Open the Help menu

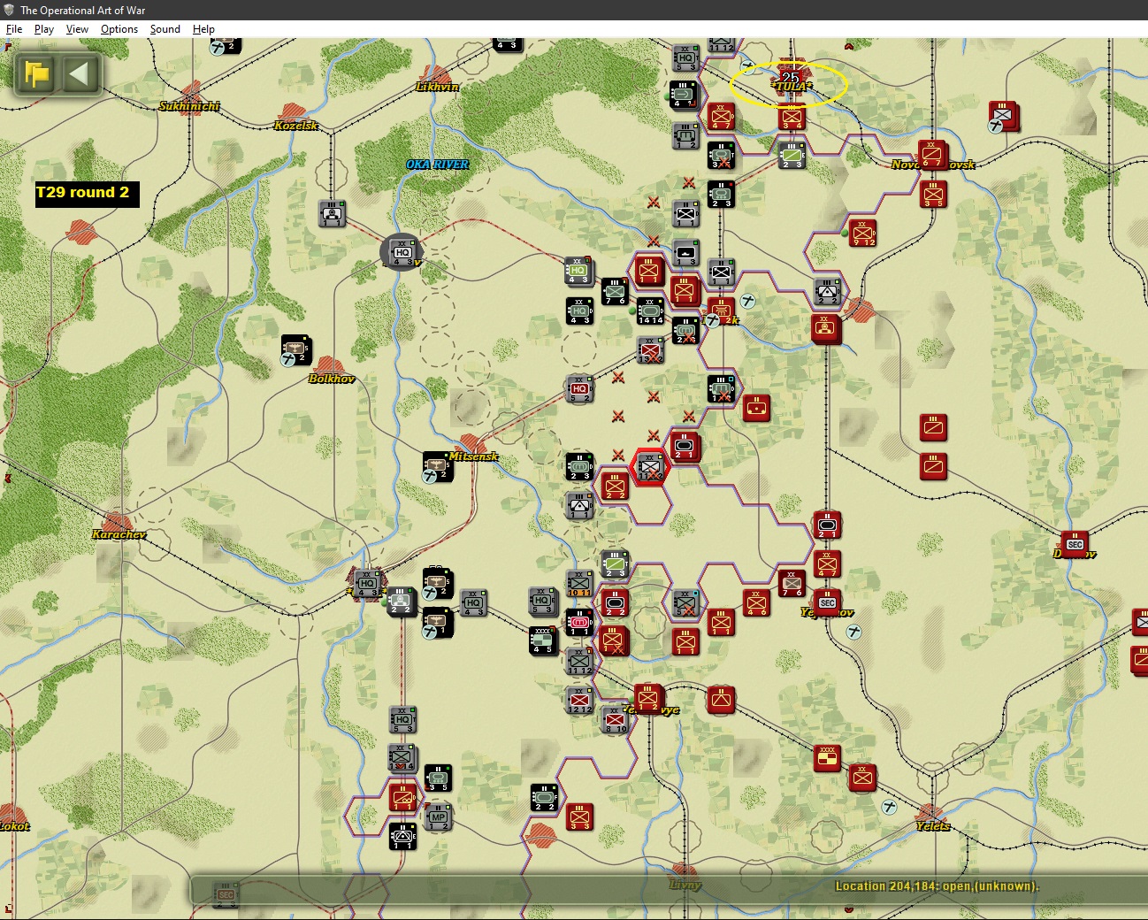(204, 29)
